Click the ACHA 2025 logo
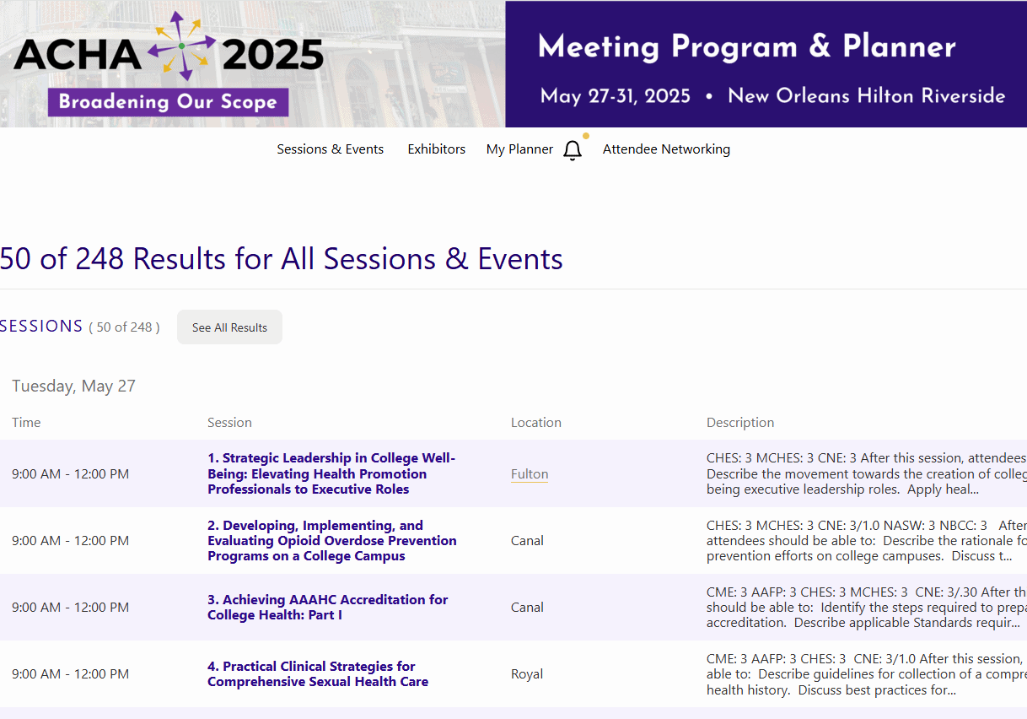This screenshot has height=719, width=1027. [x=169, y=54]
